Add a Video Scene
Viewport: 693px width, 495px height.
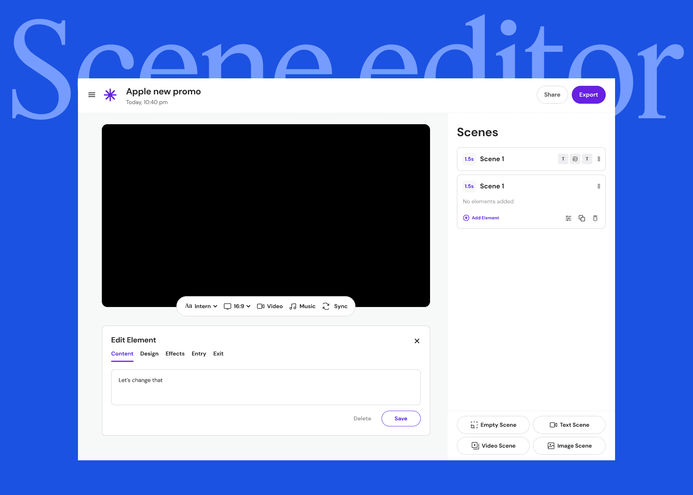tap(493, 446)
